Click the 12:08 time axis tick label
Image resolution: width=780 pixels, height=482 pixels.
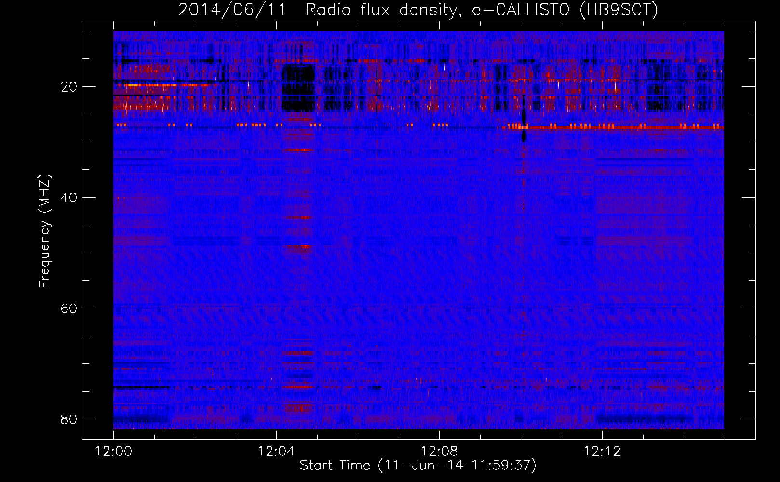pyautogui.click(x=439, y=452)
